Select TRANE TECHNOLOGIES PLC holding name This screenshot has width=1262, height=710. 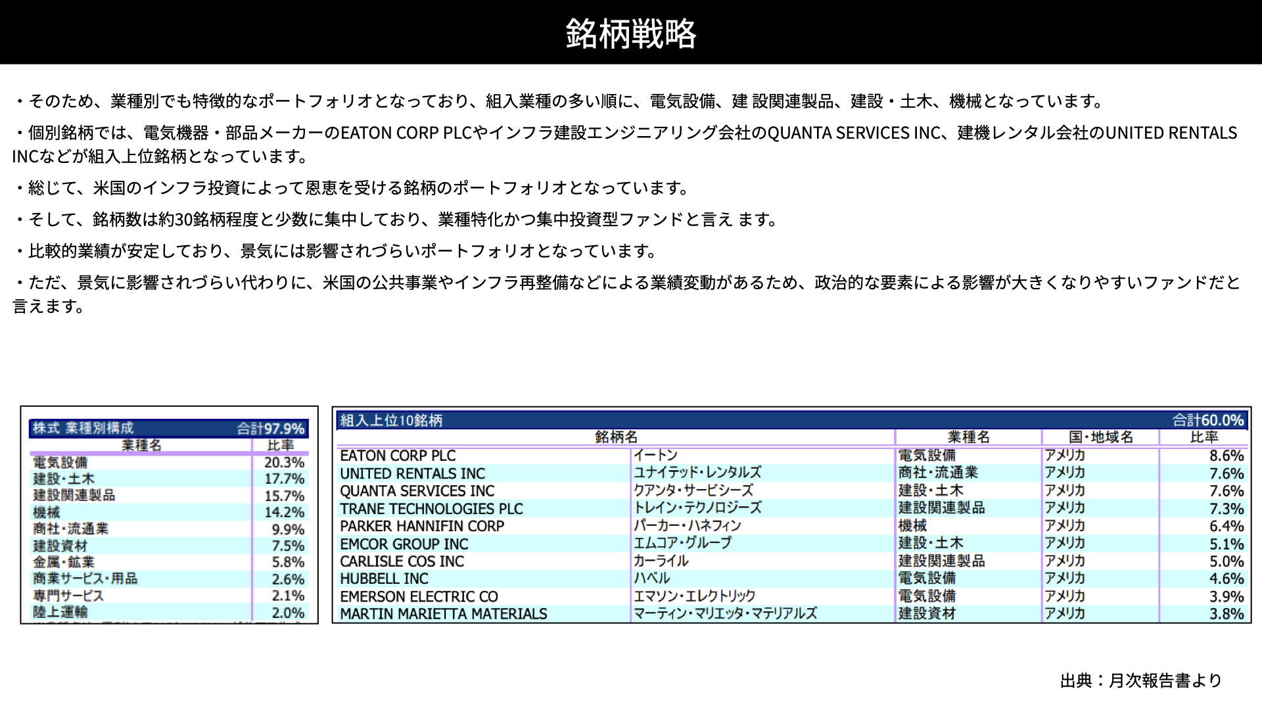(431, 509)
